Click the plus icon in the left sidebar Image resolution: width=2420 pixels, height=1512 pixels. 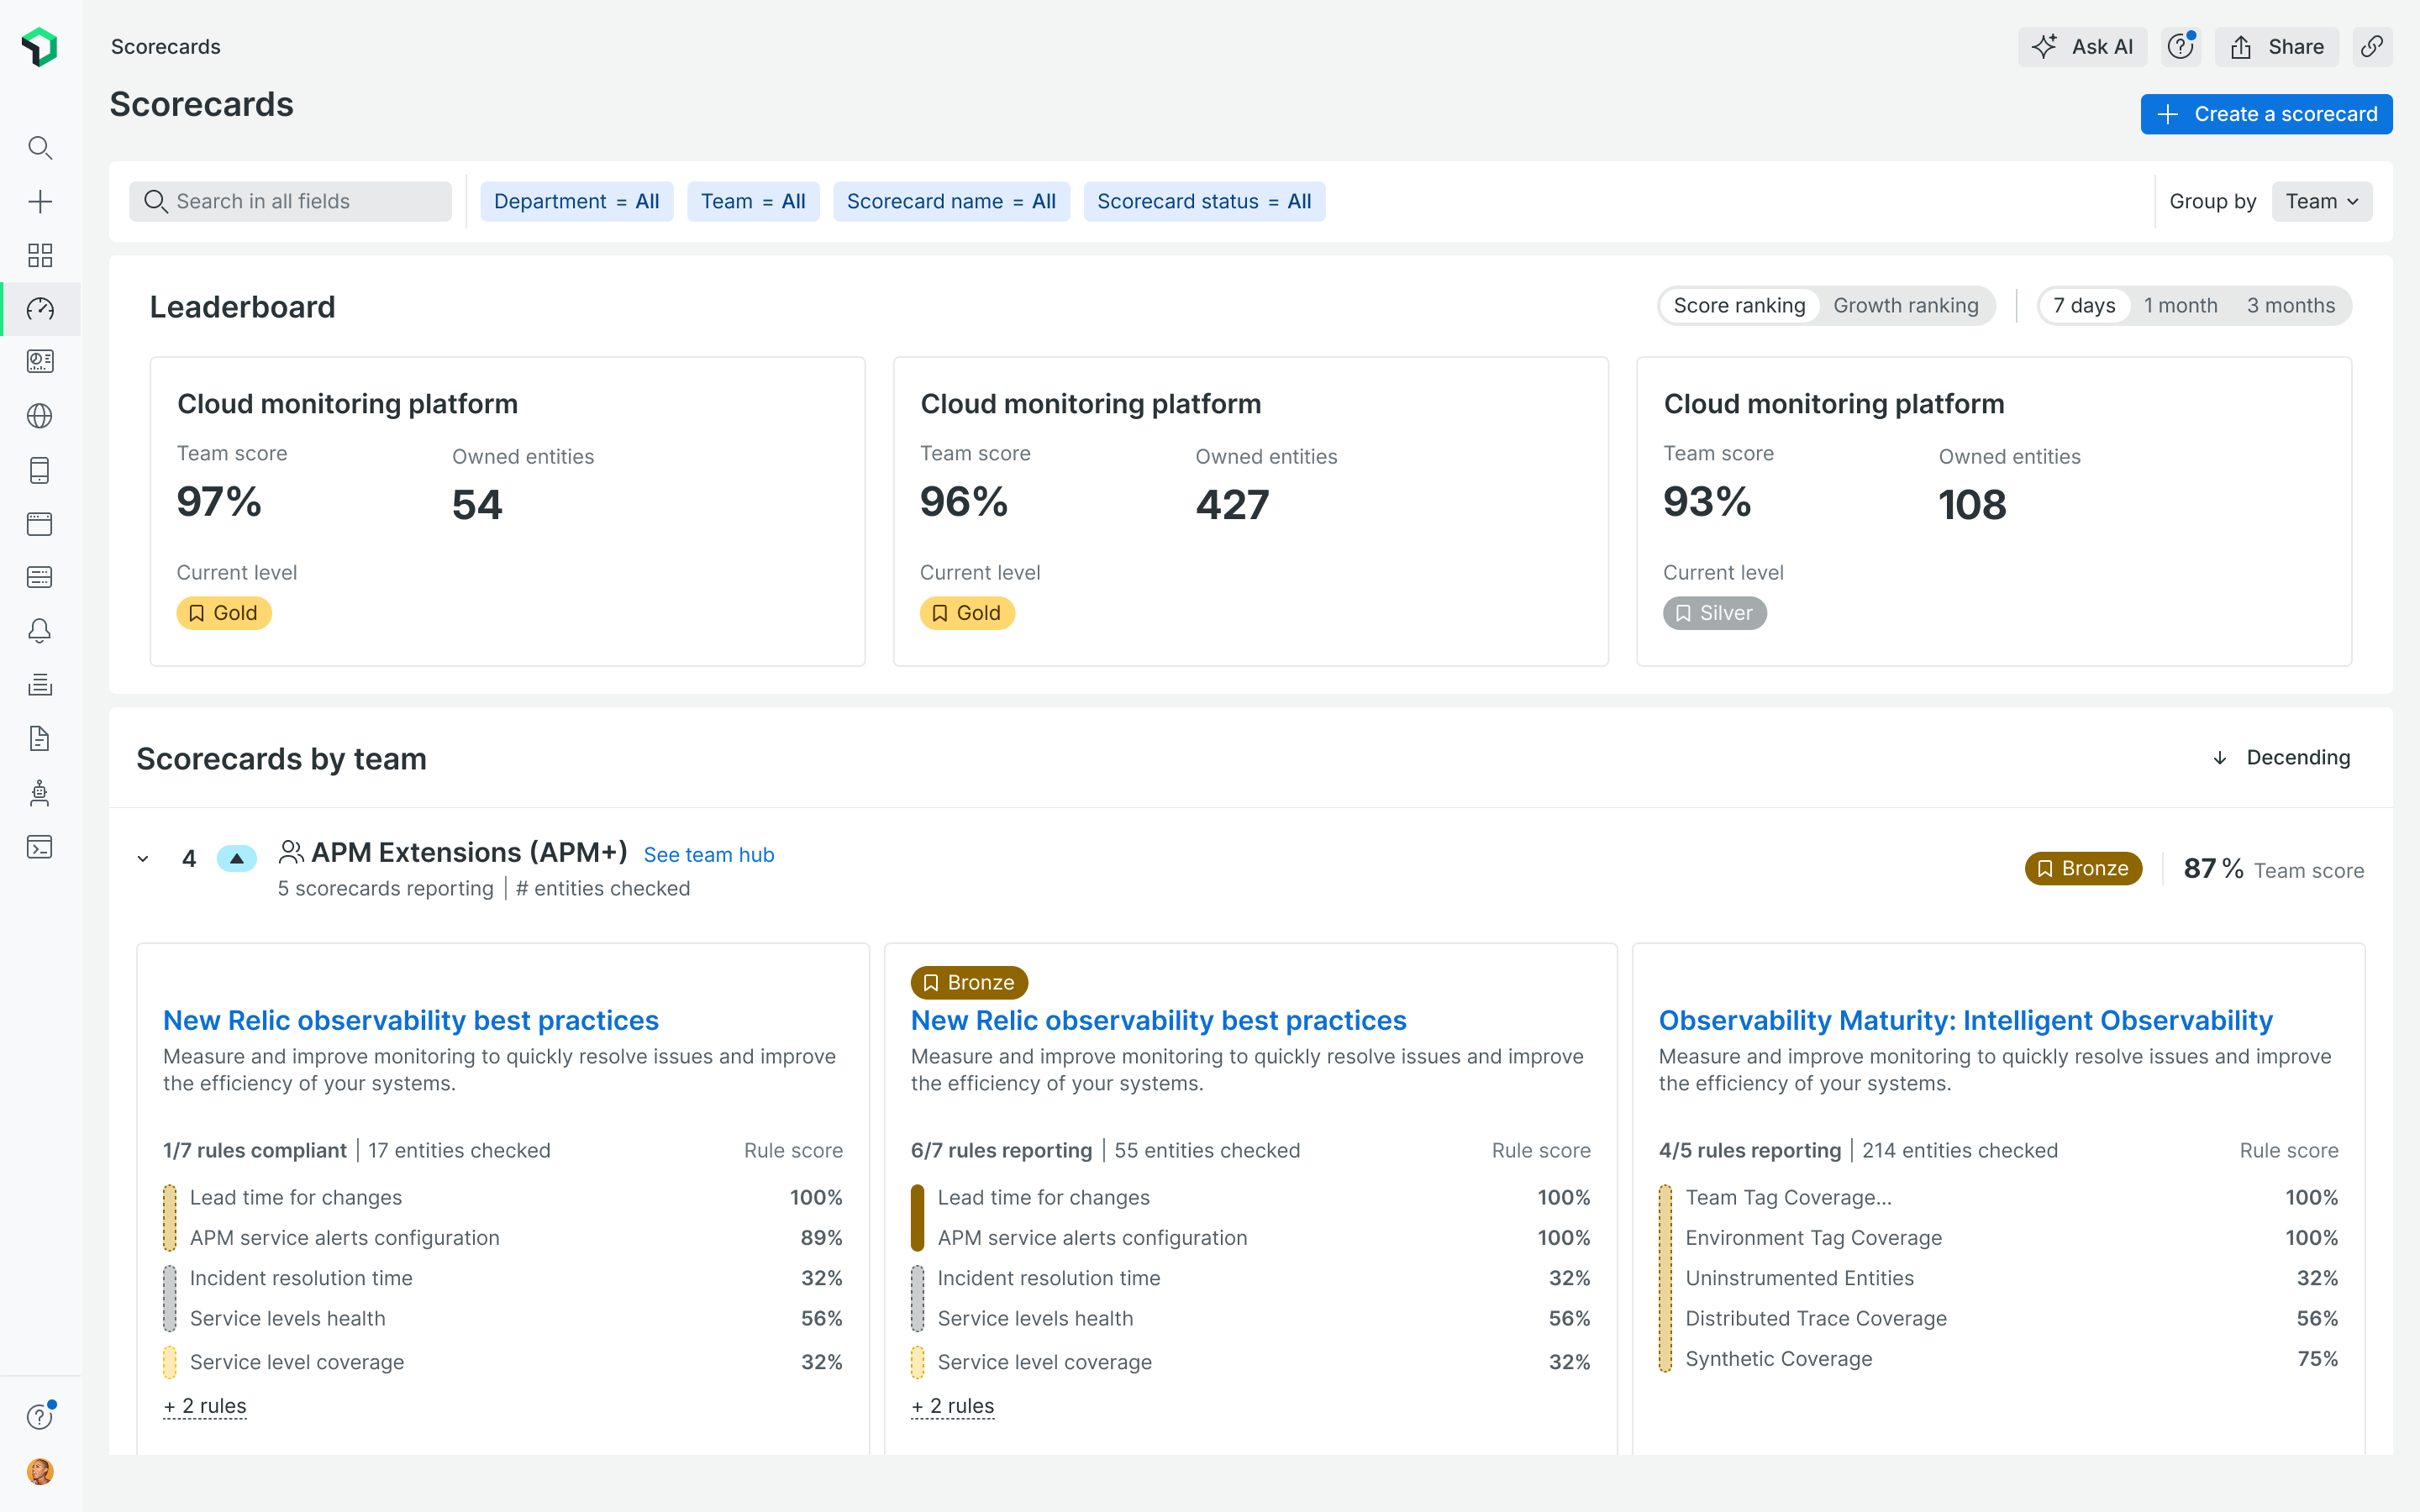[40, 202]
